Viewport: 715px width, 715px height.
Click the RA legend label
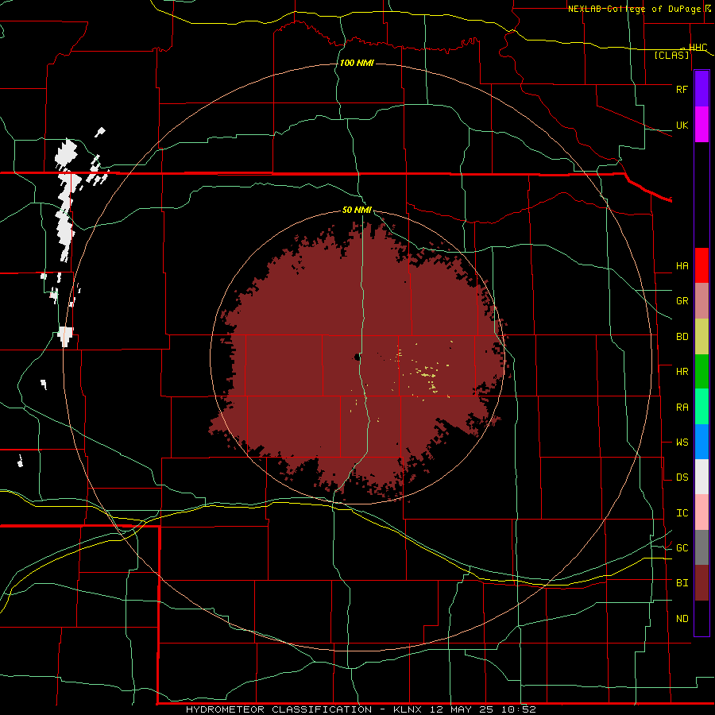(682, 408)
